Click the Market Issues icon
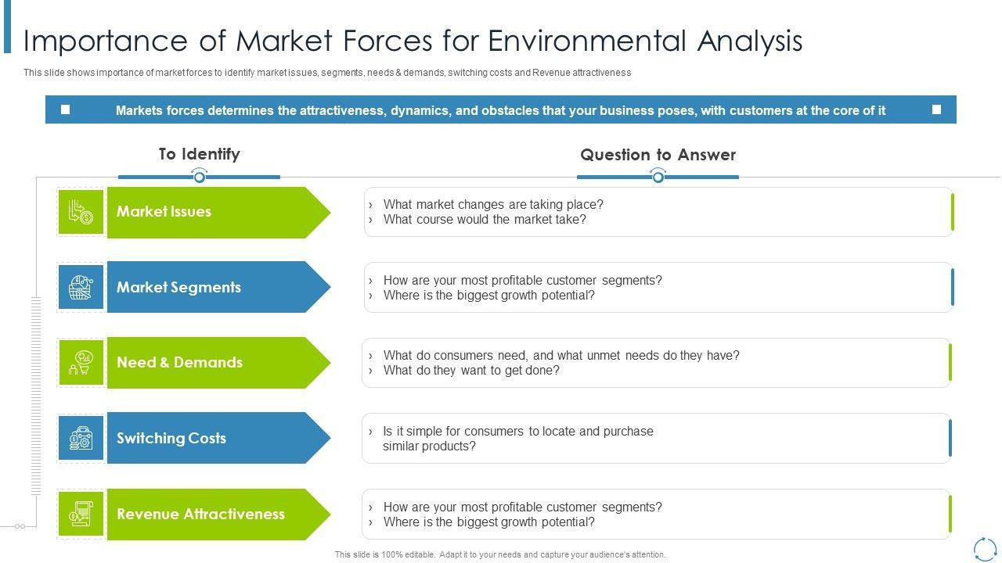Viewport: 1002px width, 563px height. [x=81, y=212]
